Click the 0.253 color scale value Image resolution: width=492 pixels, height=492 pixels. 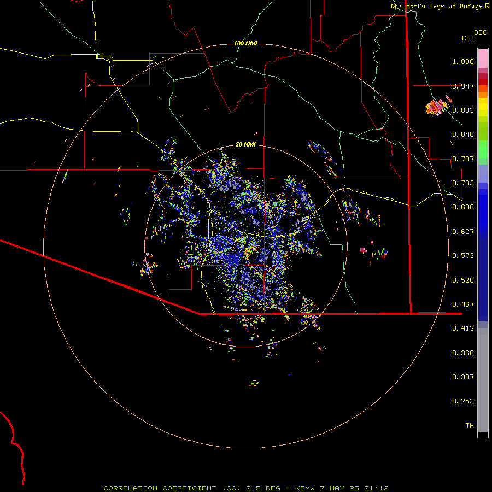click(463, 401)
